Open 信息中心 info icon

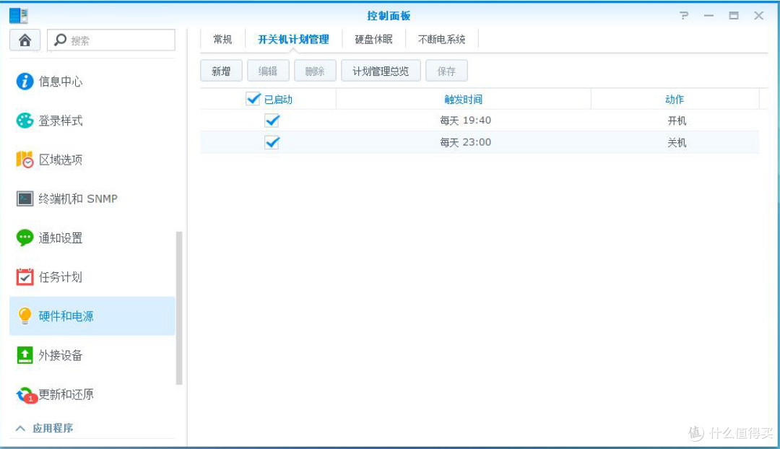click(x=25, y=81)
